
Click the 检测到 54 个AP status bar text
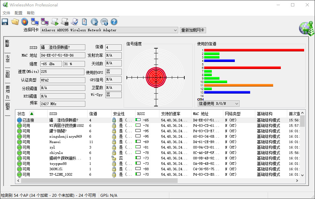point(49,195)
